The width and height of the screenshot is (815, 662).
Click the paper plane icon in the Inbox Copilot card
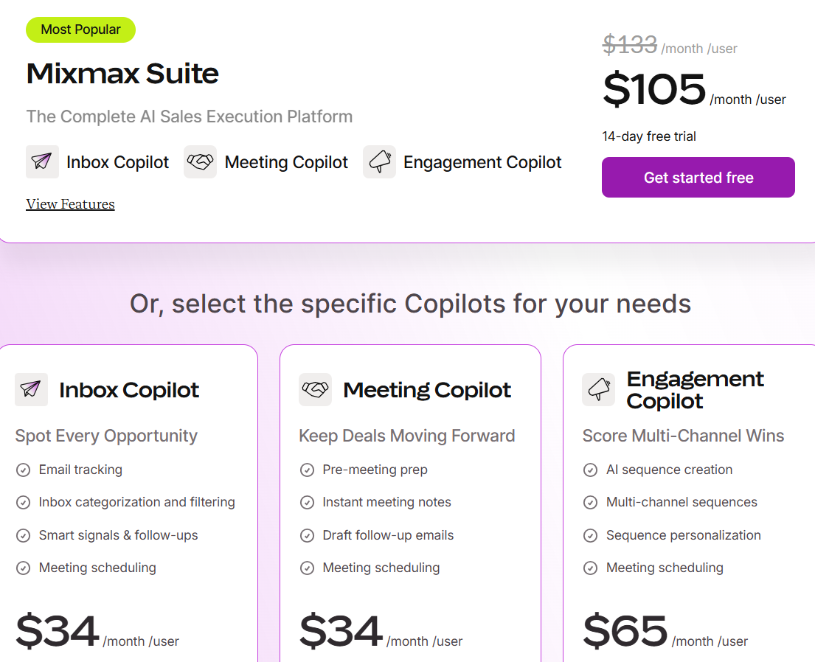31,390
